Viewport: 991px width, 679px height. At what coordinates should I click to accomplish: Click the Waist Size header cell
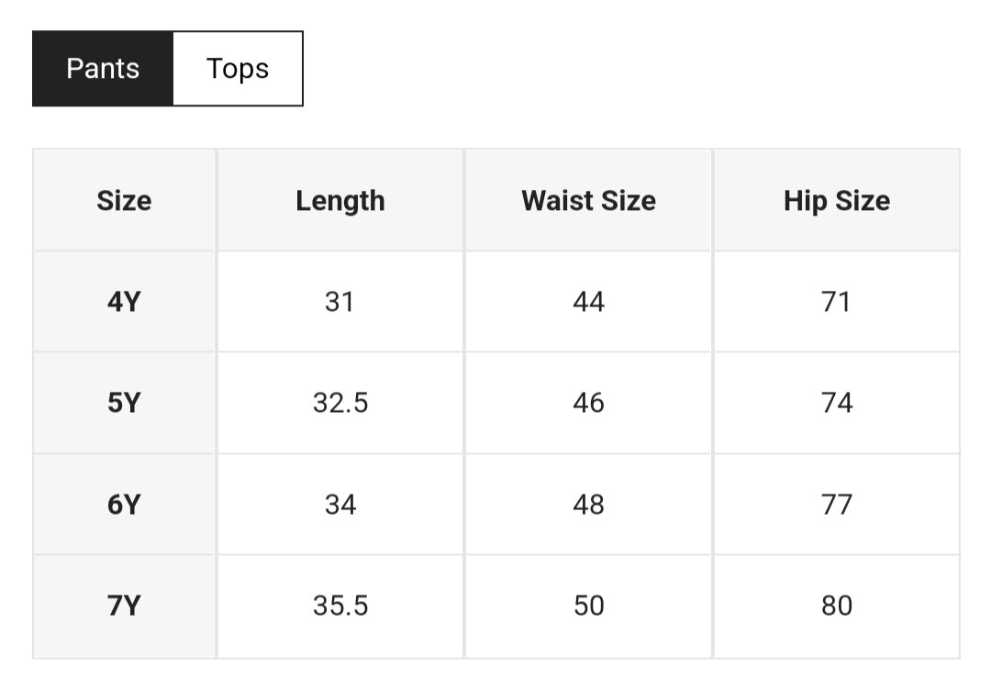click(x=588, y=201)
